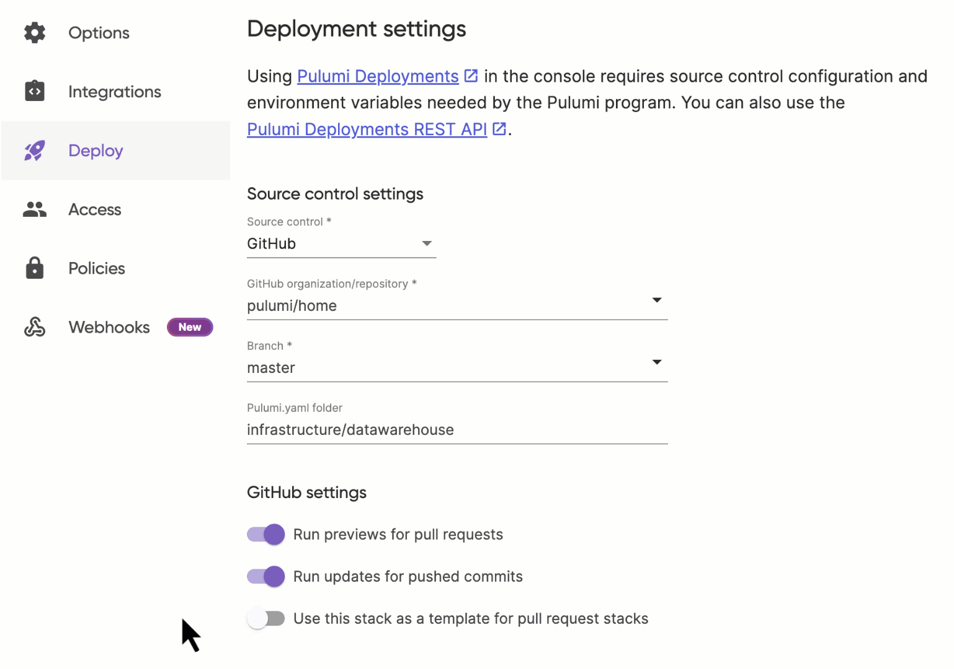This screenshot has height=669, width=954.
Task: Disable Run previews for pull requests
Action: (x=266, y=535)
